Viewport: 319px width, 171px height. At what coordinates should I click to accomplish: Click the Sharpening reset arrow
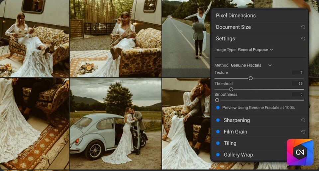coord(303,120)
